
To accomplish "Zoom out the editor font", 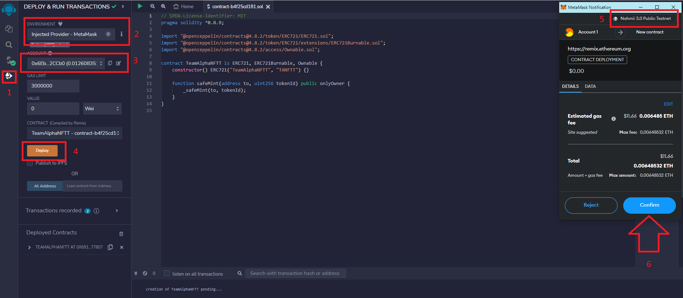I will (153, 6).
